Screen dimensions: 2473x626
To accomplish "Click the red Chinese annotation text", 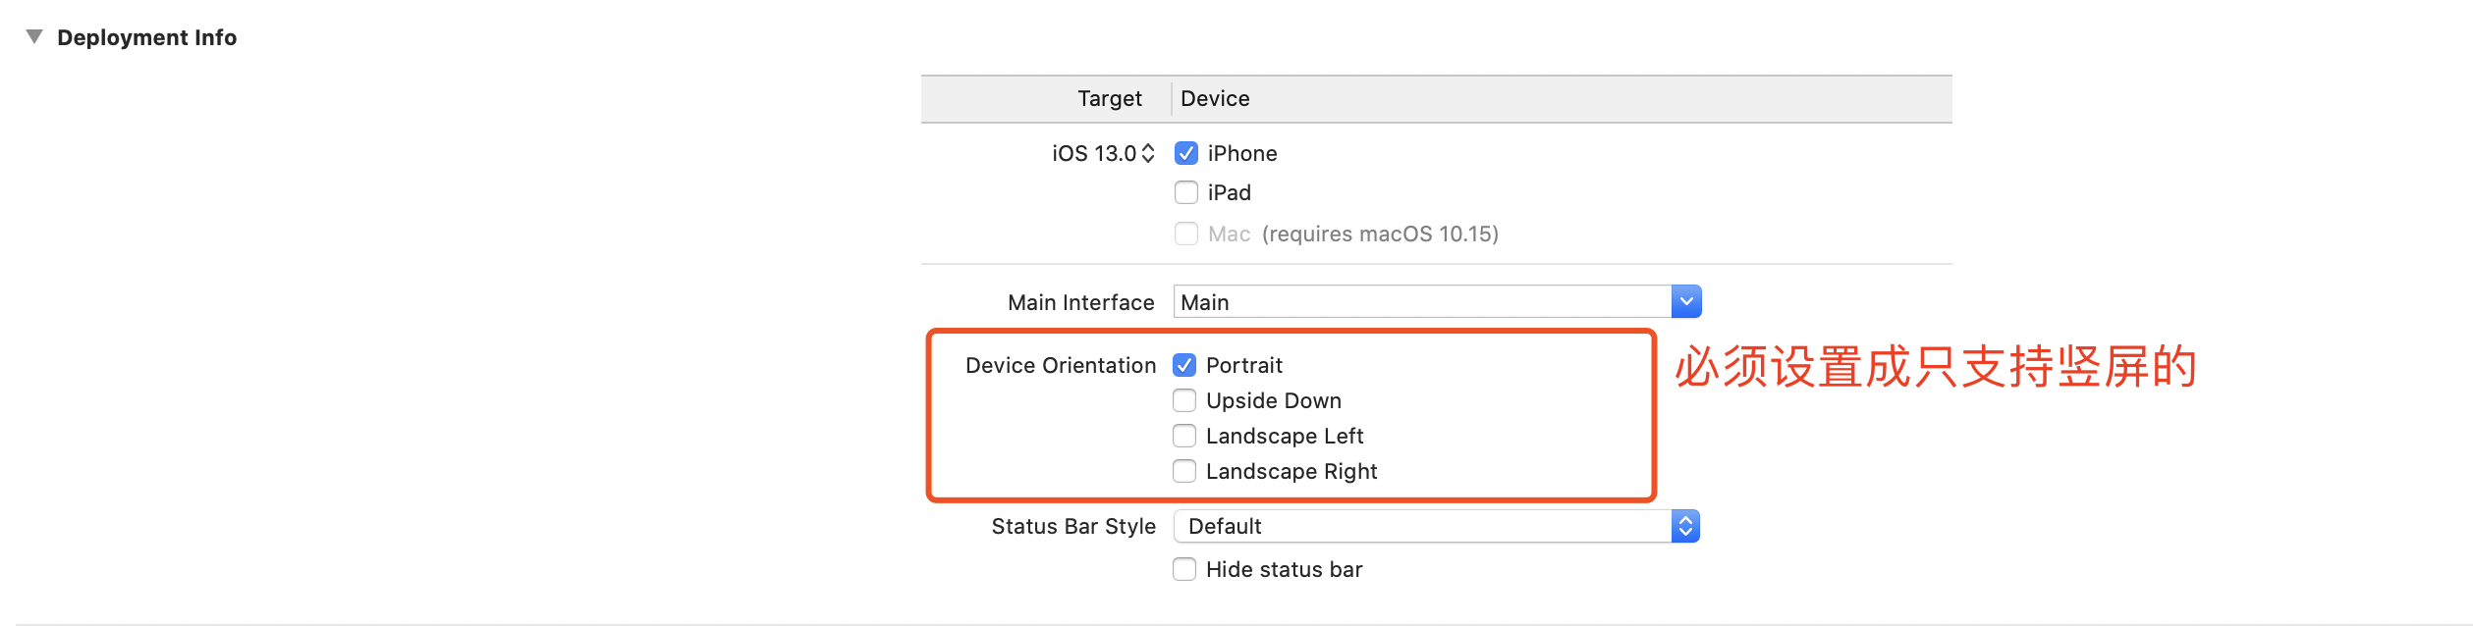I will (x=1935, y=367).
